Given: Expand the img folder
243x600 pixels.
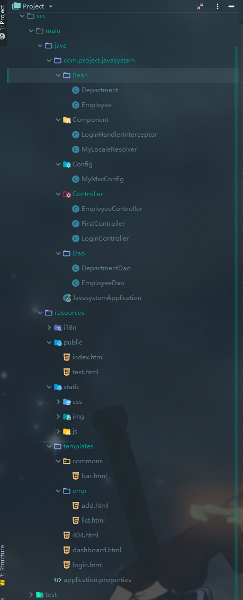Looking at the screenshot, I should (x=58, y=417).
